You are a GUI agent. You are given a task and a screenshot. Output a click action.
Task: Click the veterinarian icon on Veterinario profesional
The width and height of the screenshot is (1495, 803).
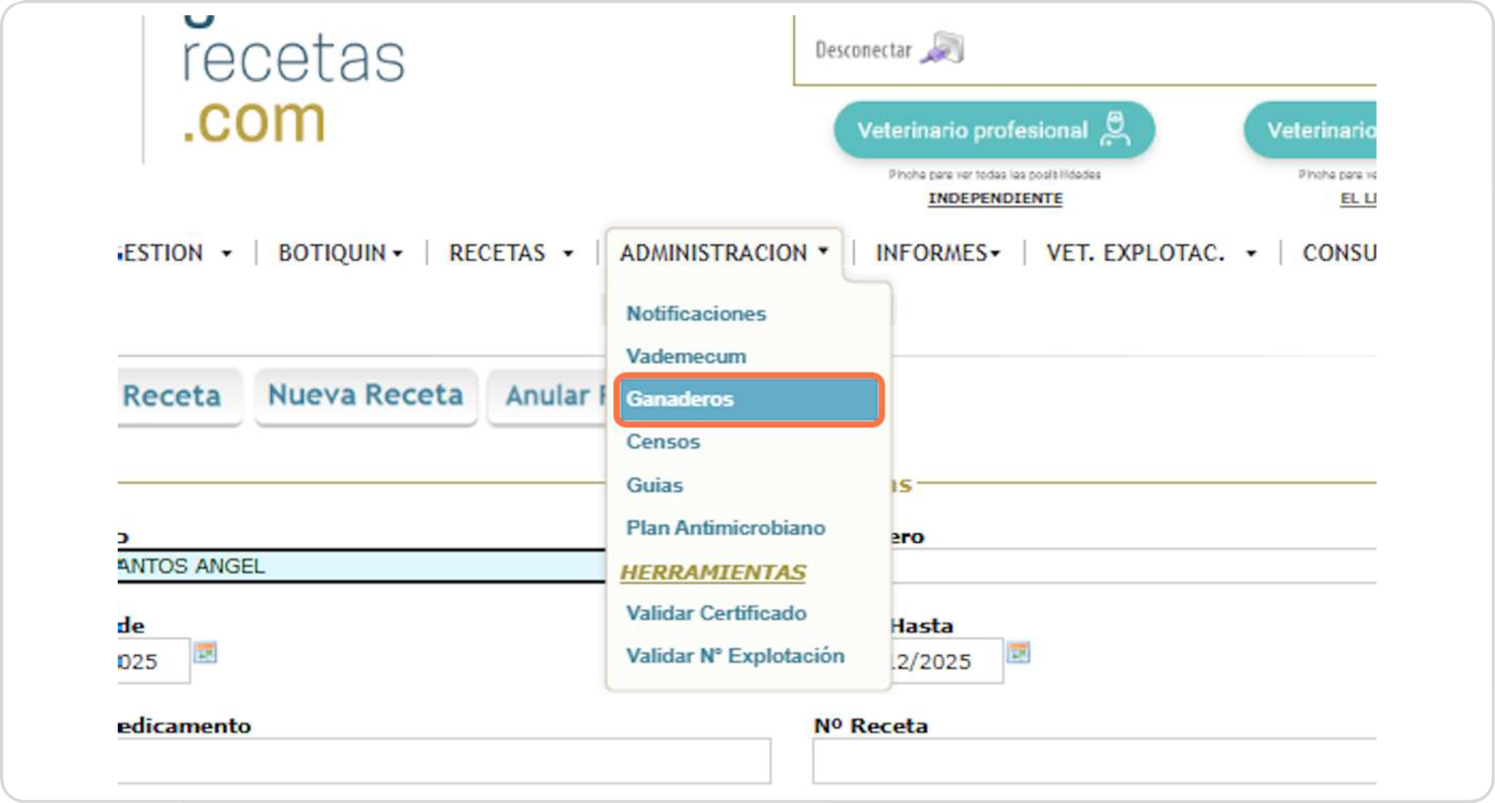1115,130
